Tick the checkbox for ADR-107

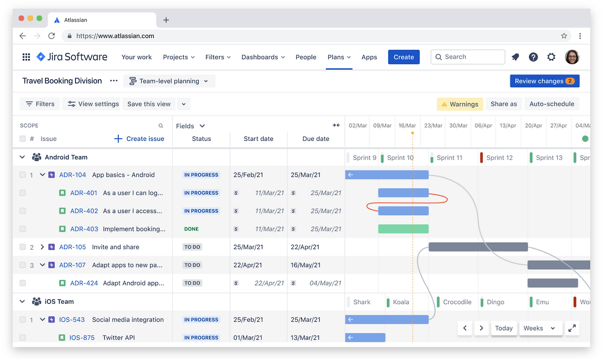(x=23, y=265)
